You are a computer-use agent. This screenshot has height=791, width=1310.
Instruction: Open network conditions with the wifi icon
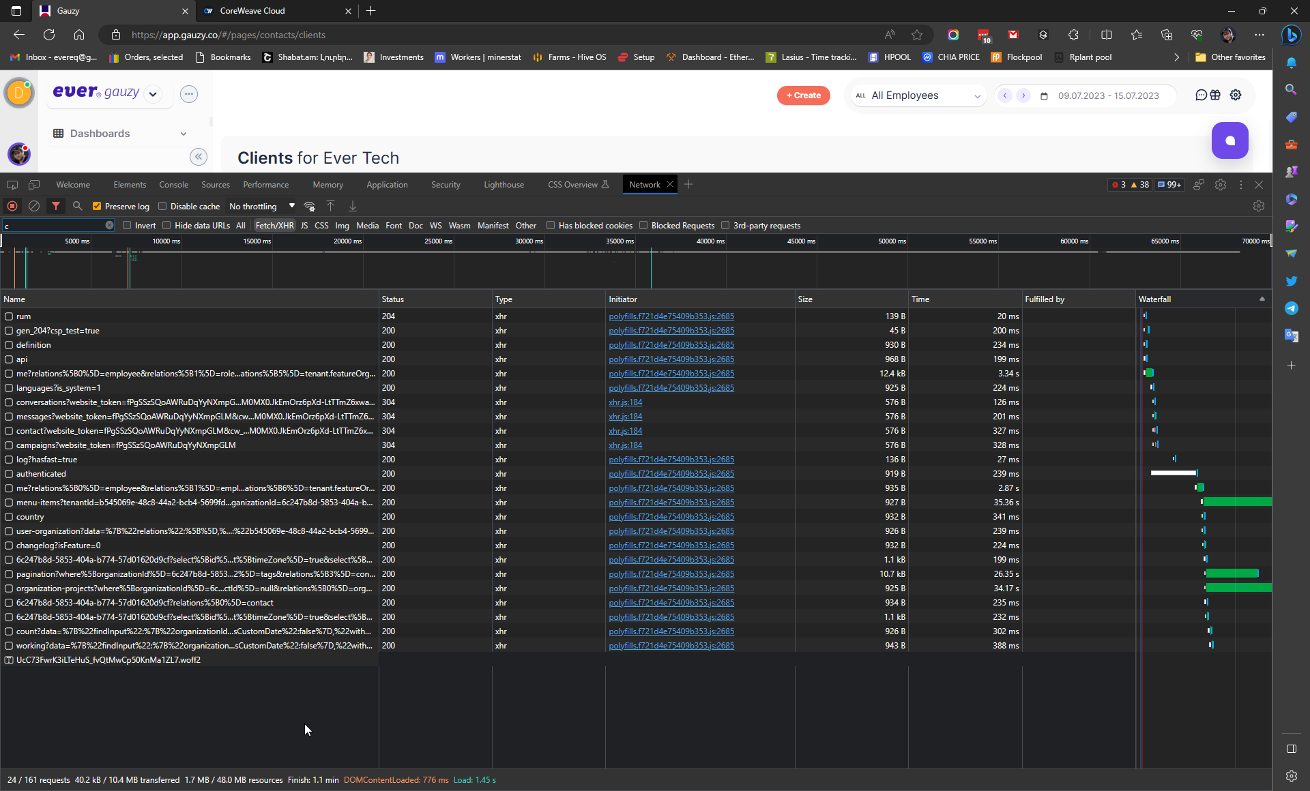309,206
